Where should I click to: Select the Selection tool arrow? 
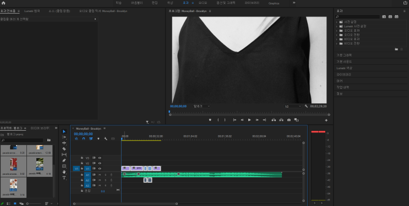click(64, 131)
